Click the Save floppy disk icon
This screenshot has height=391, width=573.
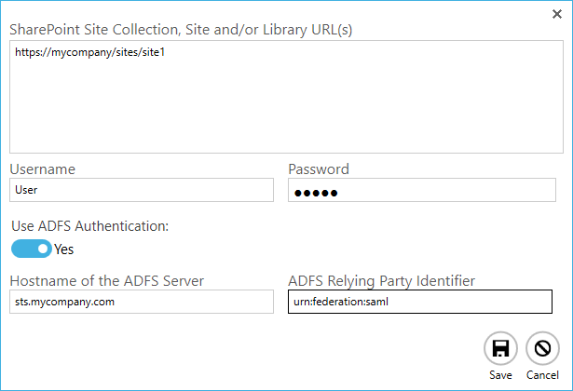point(500,348)
